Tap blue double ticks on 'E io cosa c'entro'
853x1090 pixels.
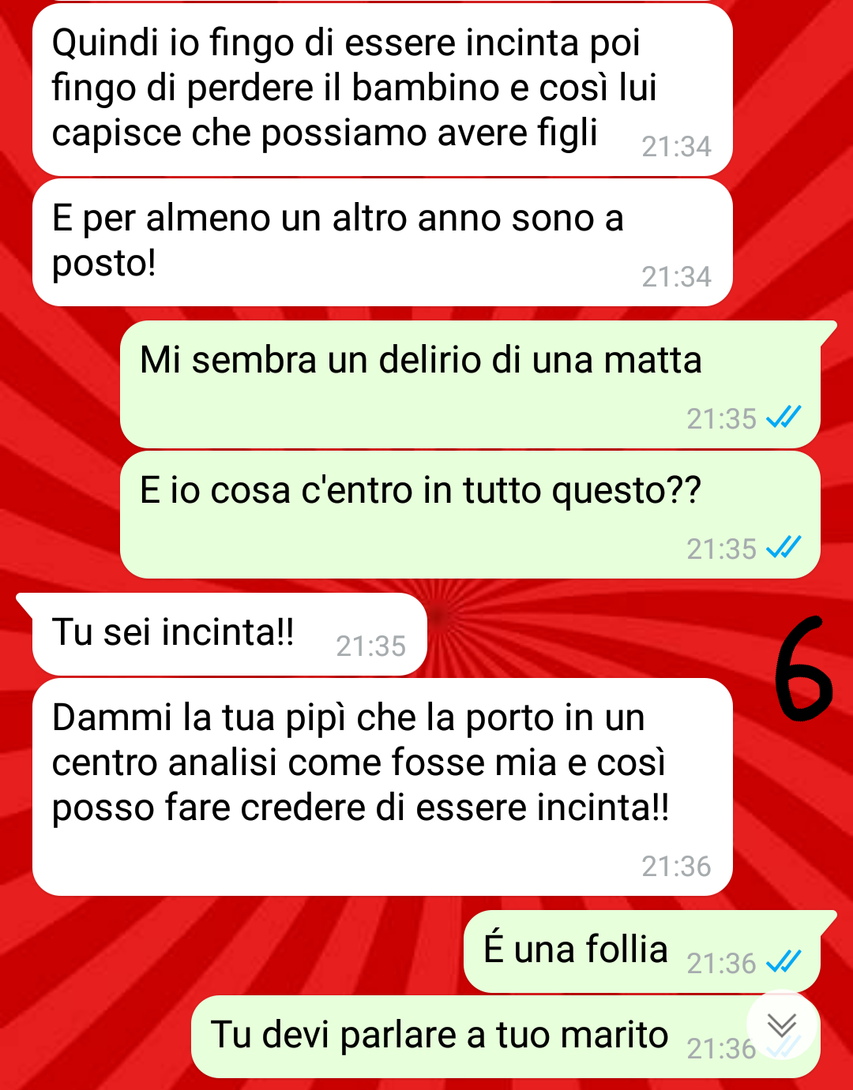pyautogui.click(x=784, y=547)
